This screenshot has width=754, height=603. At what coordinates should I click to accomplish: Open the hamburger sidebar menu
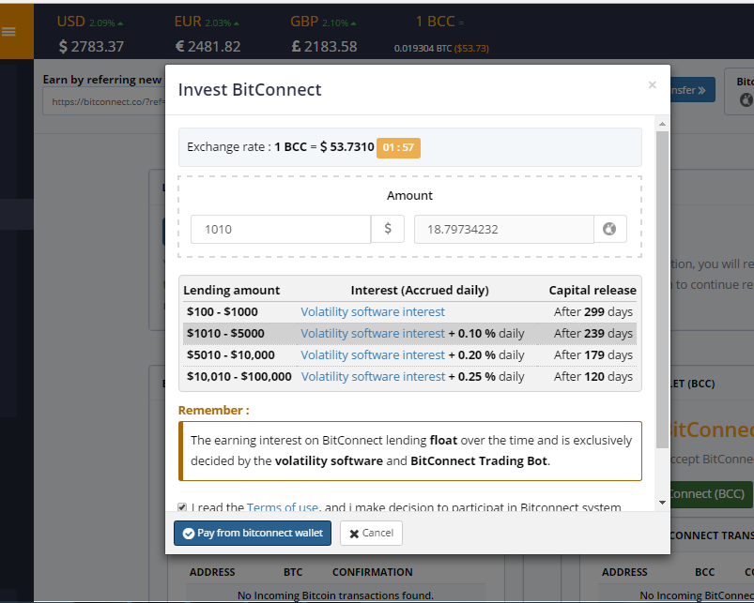coord(8,32)
